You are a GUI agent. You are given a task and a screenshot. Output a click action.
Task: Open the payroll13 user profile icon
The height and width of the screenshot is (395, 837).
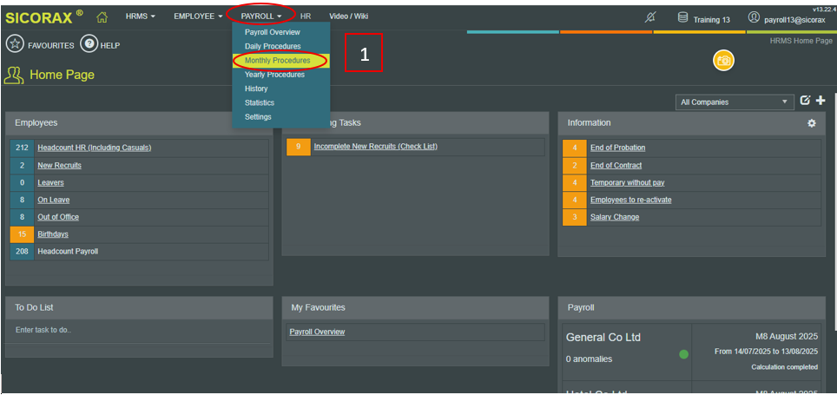pyautogui.click(x=754, y=17)
